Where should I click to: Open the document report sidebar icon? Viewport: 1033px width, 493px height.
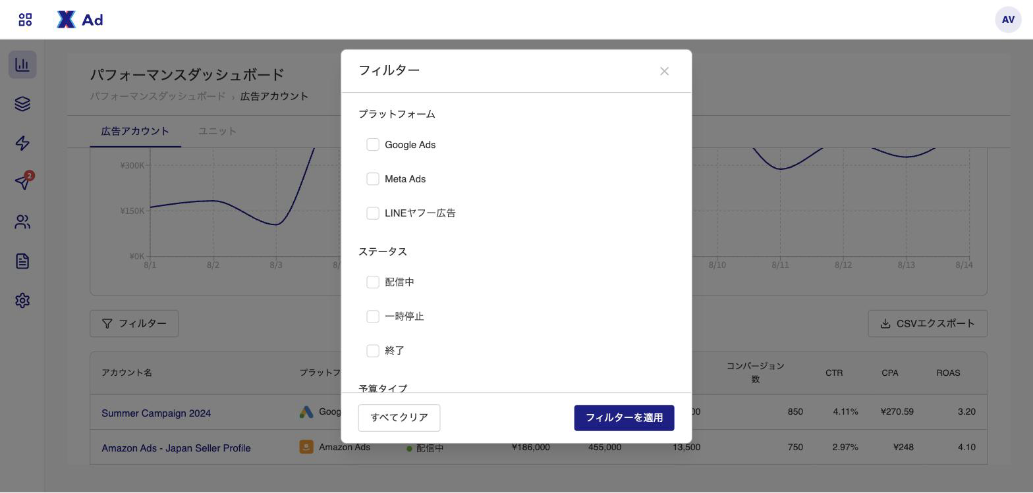(22, 261)
